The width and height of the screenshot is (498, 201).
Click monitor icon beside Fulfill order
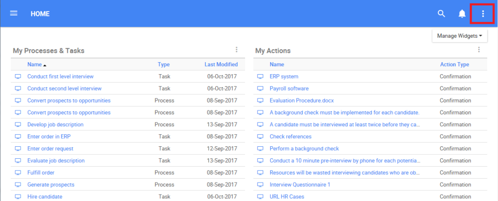(x=18, y=173)
